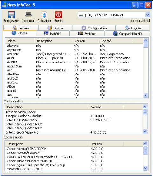
Task: Click the Codecs audio scrollbar thumb
Action: (145, 150)
